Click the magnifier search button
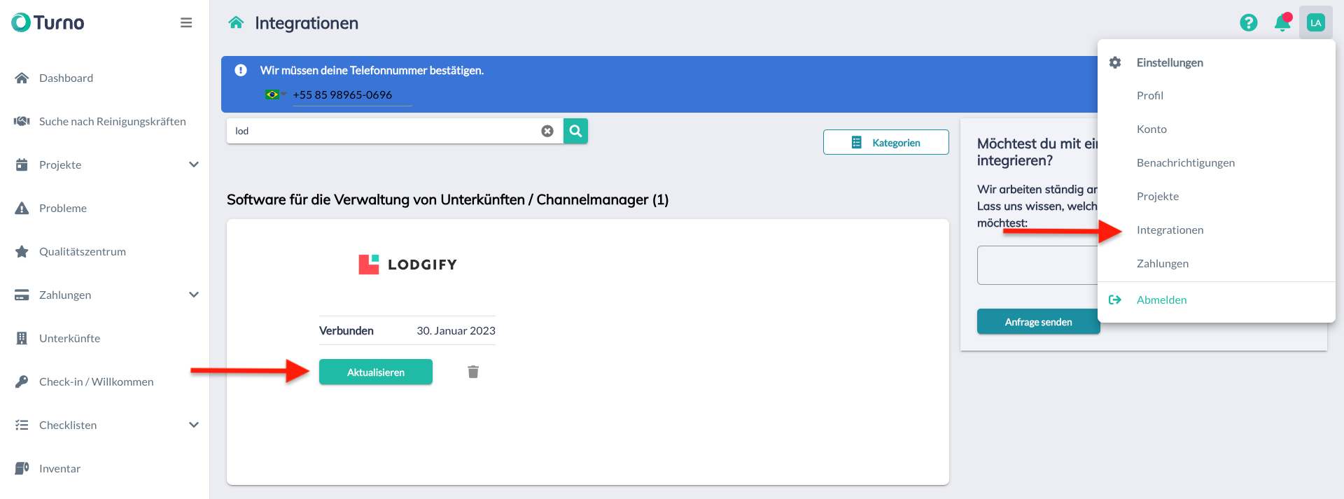Viewport: 1344px width, 499px height. point(575,131)
